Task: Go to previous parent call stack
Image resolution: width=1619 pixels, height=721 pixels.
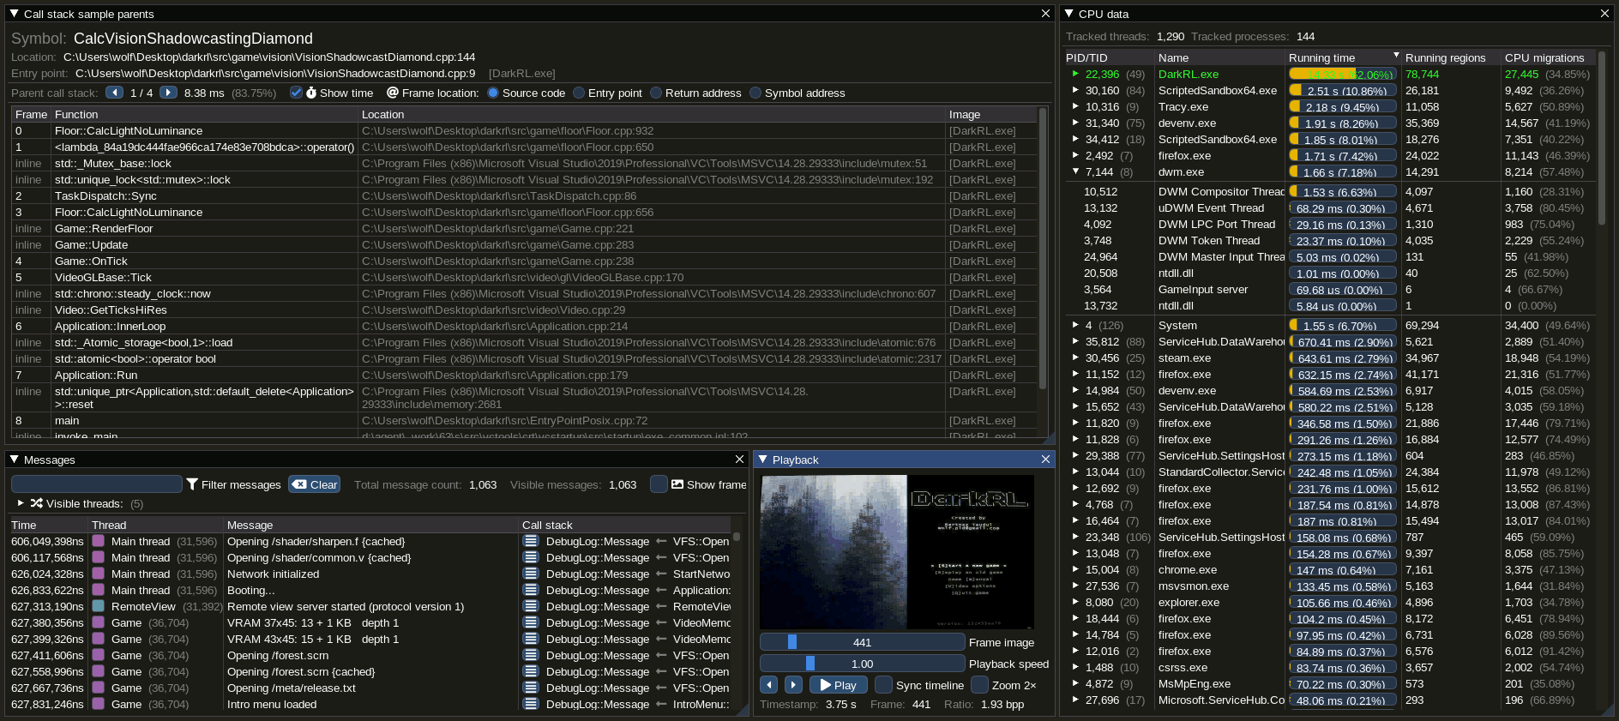Action: pyautogui.click(x=114, y=93)
